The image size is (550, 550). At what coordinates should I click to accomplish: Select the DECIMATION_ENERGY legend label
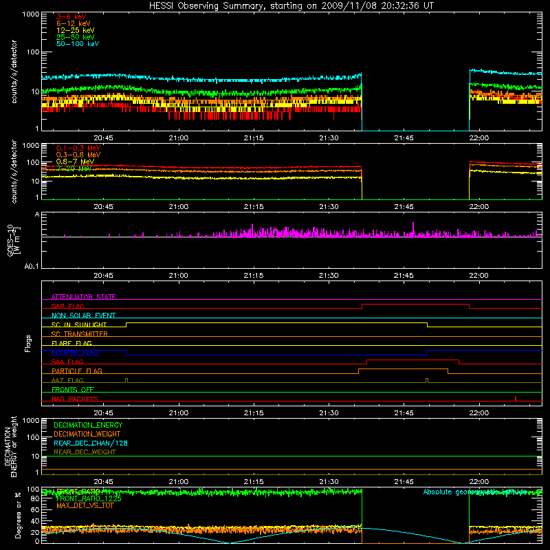click(88, 425)
